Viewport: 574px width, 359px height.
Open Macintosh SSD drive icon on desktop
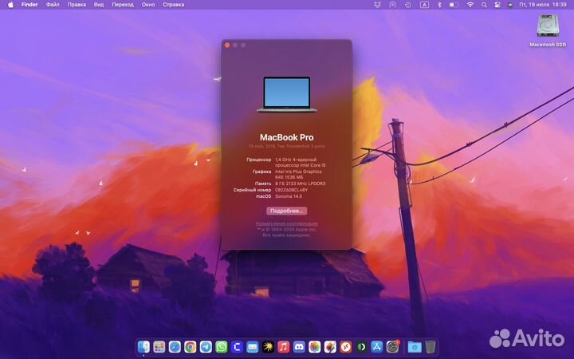click(548, 26)
